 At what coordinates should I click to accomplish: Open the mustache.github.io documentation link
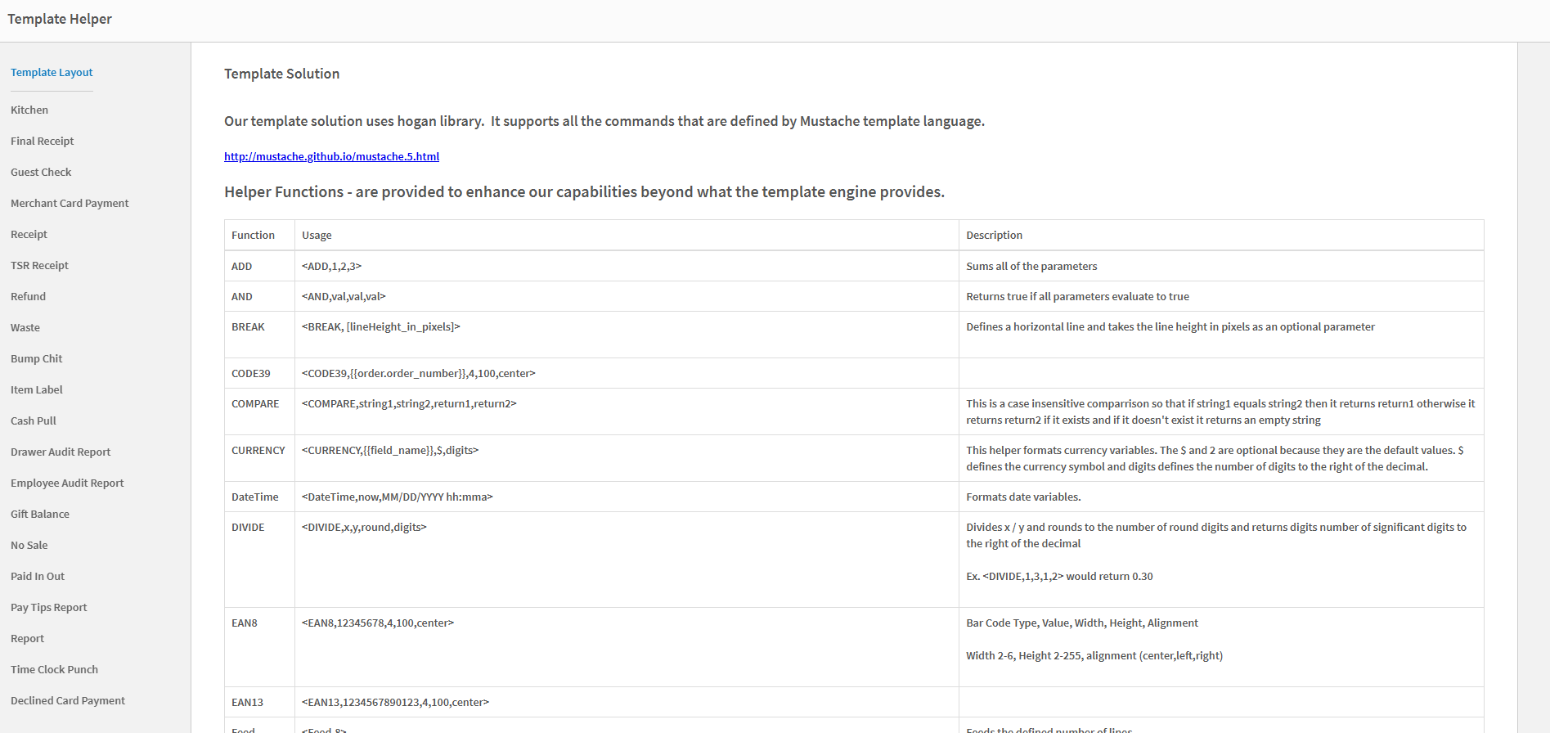[331, 156]
